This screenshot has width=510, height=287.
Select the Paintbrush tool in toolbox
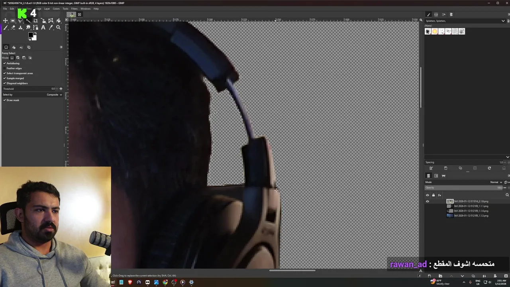point(5,28)
